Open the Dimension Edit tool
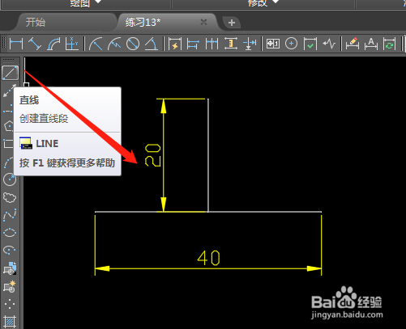406x329 pixels. [353, 44]
